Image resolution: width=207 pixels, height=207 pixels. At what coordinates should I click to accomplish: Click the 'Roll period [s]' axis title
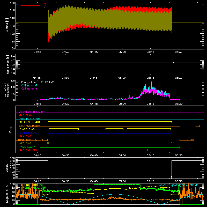click(8, 64)
